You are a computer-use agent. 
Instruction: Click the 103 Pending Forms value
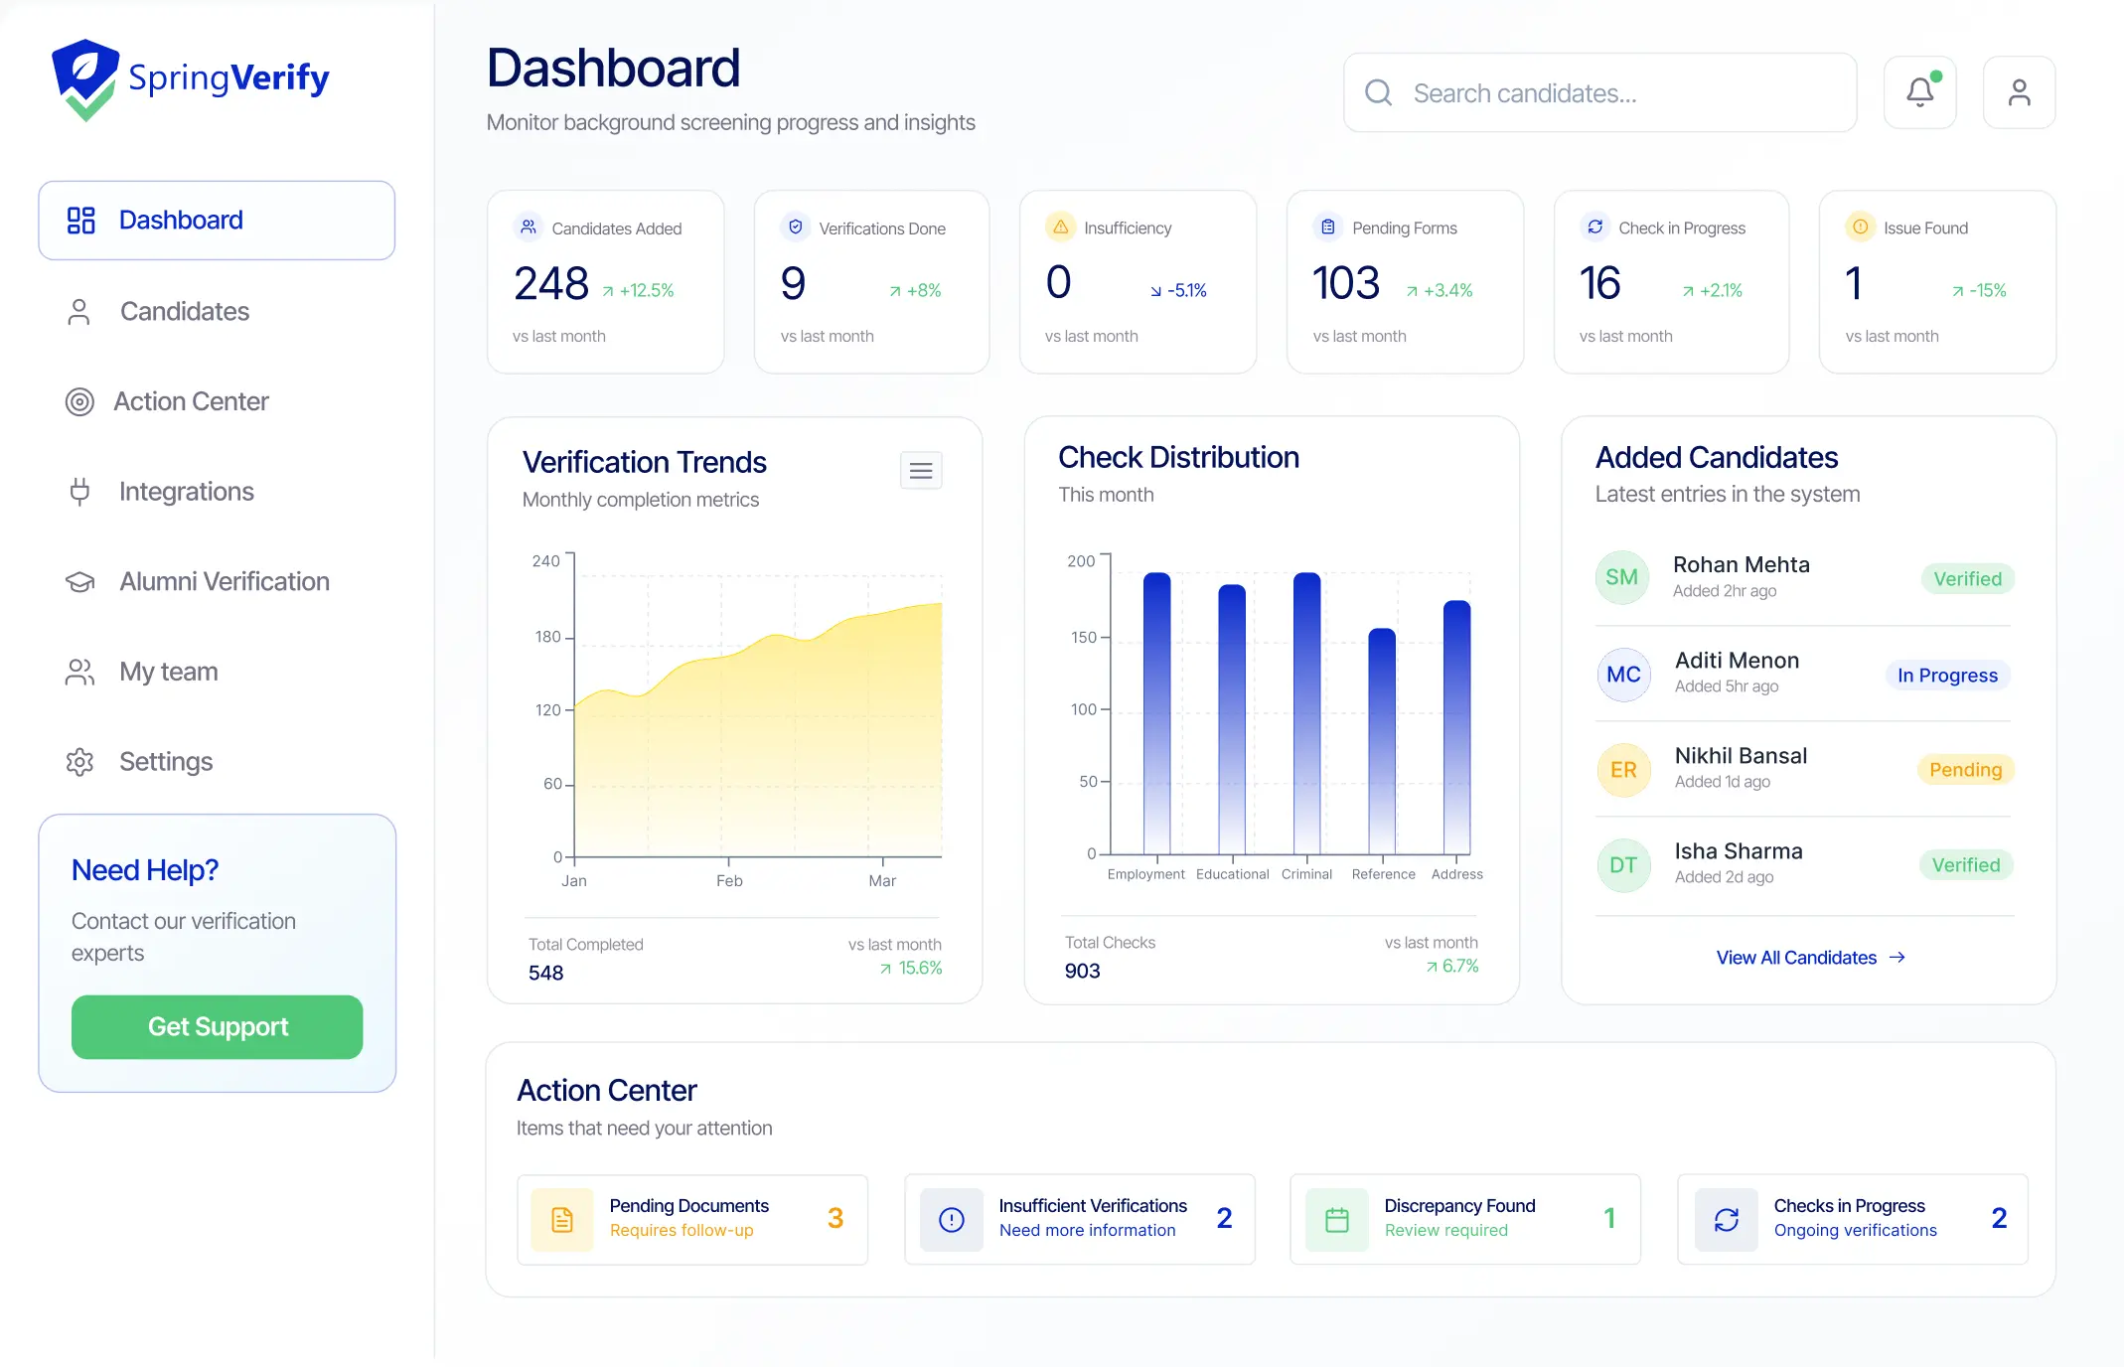[1346, 284]
